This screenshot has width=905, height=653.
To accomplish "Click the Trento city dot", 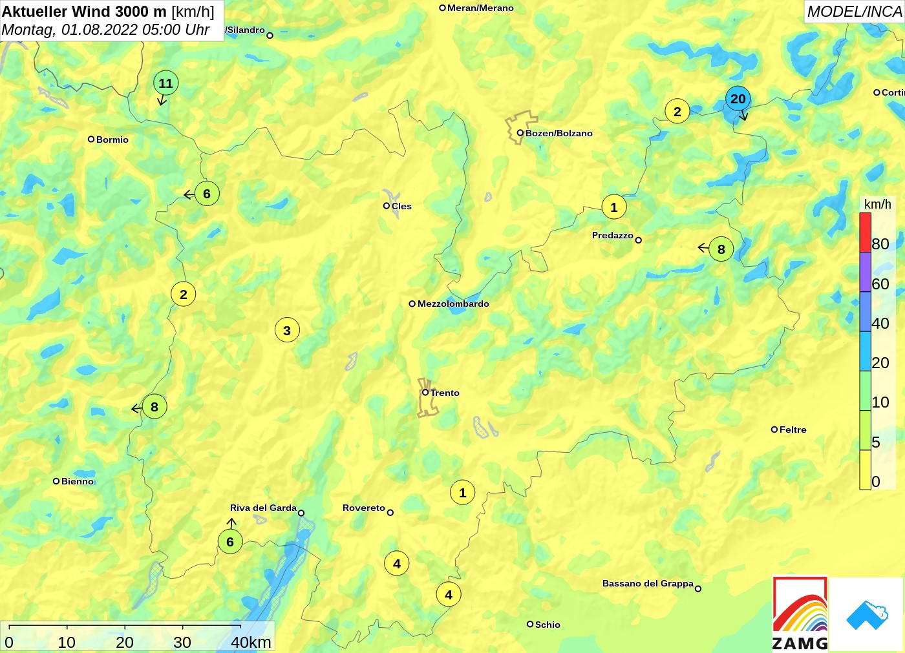I will point(425,392).
